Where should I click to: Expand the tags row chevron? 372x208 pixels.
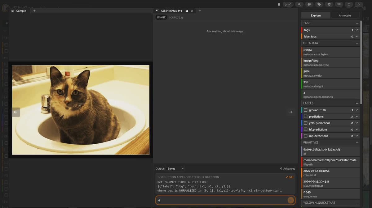(357, 30)
